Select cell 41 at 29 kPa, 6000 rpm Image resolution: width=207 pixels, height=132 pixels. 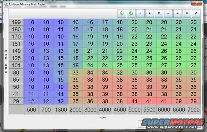coord(164,101)
